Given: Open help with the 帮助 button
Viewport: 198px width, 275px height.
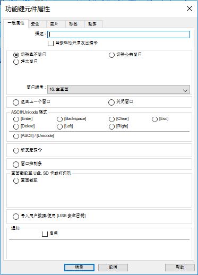Looking at the screenshot, I should [180, 268].
